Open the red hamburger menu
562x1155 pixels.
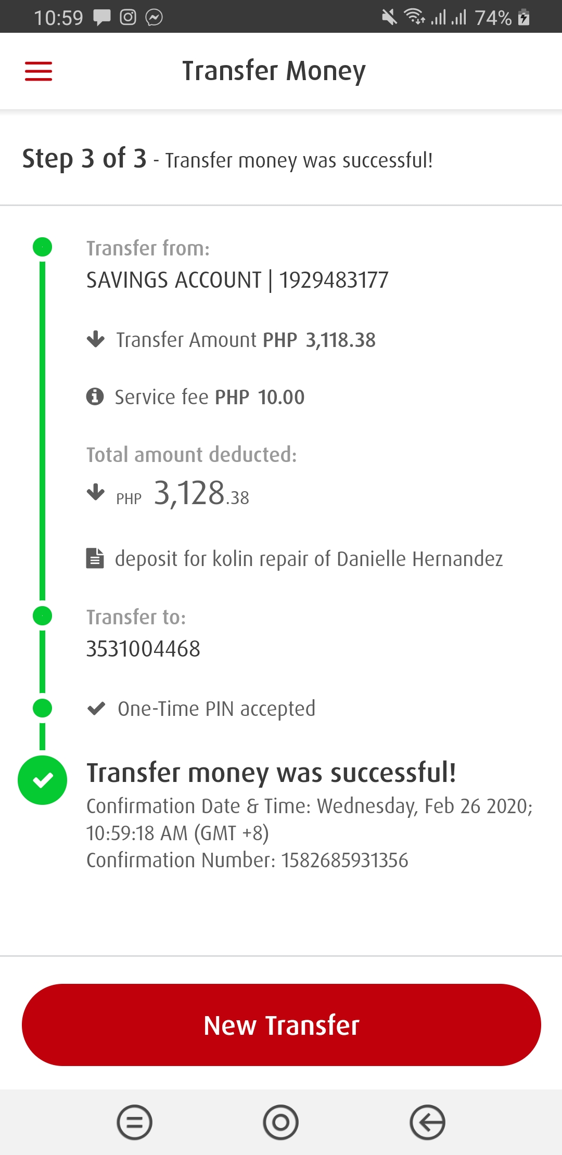(x=39, y=71)
